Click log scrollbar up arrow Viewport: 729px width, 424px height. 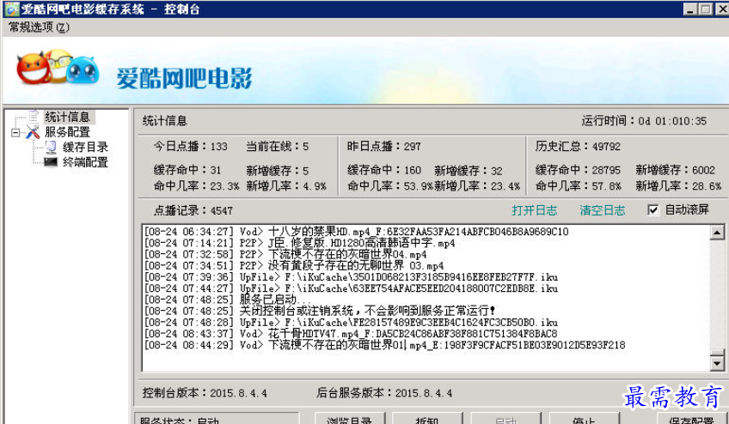pos(717,233)
